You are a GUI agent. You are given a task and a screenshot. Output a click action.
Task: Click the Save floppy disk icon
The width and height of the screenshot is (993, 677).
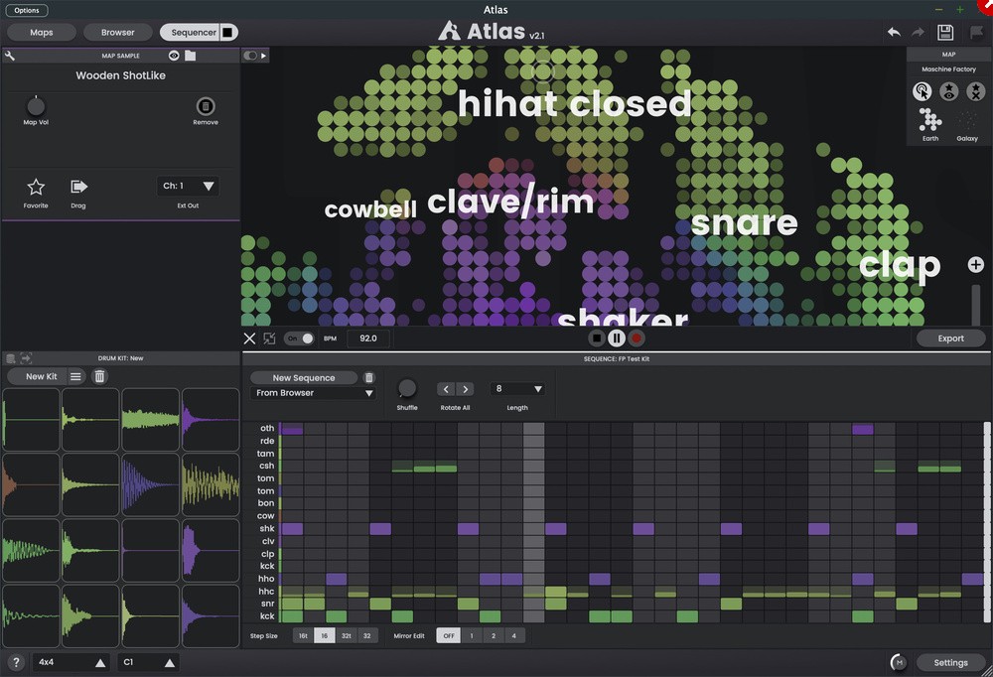[945, 33]
